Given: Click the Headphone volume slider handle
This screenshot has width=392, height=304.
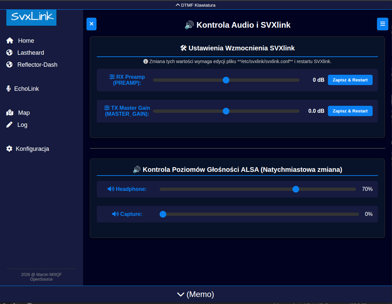Looking at the screenshot, I should point(296,189).
